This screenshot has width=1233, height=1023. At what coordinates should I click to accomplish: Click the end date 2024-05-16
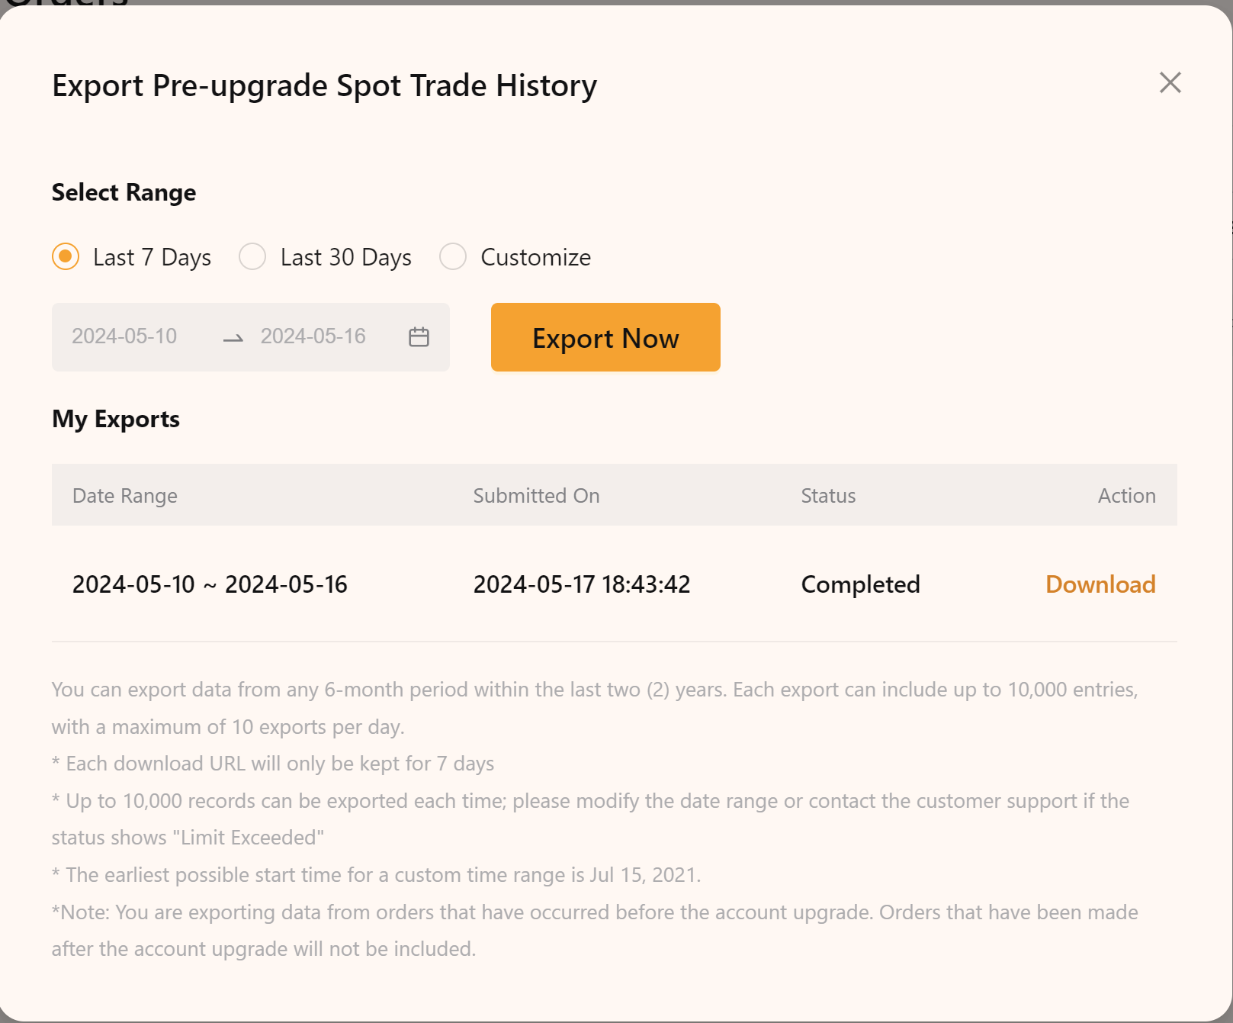[x=313, y=336]
